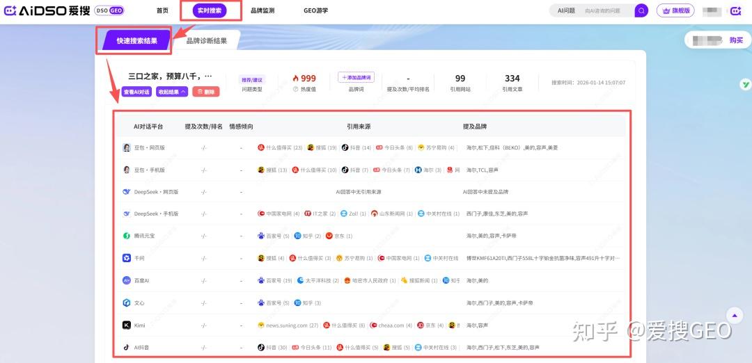Click the AiDSO爱搜 logo
This screenshot has height=363, width=752.
(x=47, y=10)
